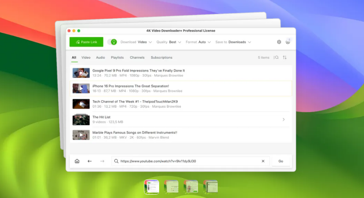Go forward with the right arrow icon
Viewport: 364px width, 198px height.
click(x=102, y=161)
